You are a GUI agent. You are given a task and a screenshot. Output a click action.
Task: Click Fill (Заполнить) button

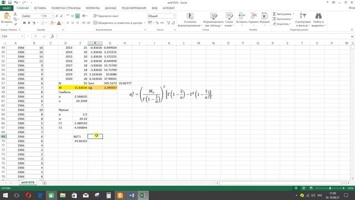282,19
